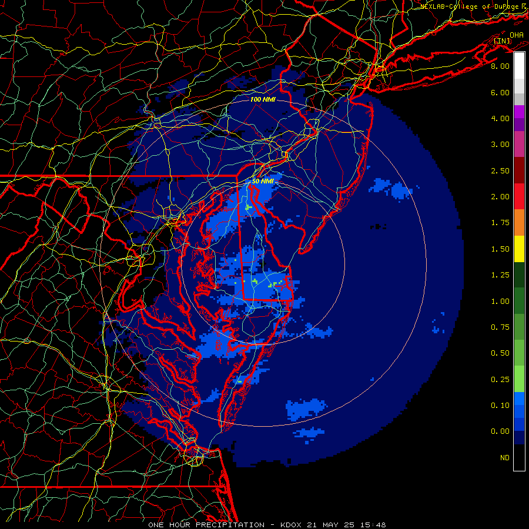
Task: Click the 3.00 legend value
Action: click(x=500, y=145)
